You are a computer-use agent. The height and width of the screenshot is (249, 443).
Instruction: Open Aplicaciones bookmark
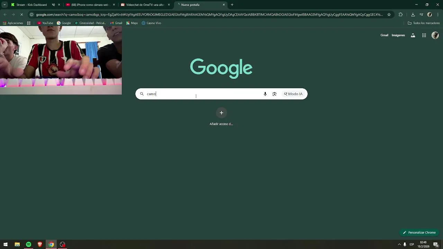(13, 23)
